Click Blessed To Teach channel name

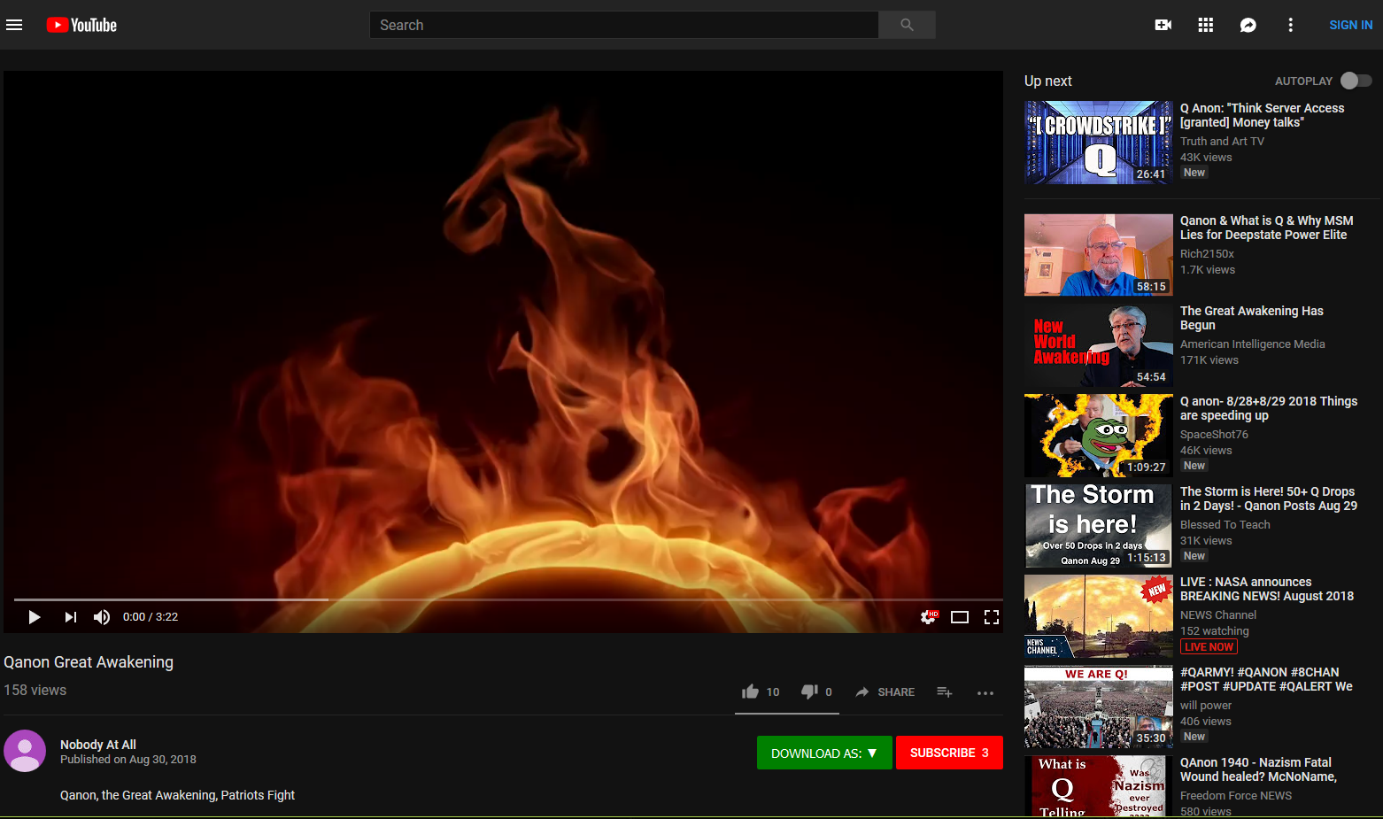1225,525
